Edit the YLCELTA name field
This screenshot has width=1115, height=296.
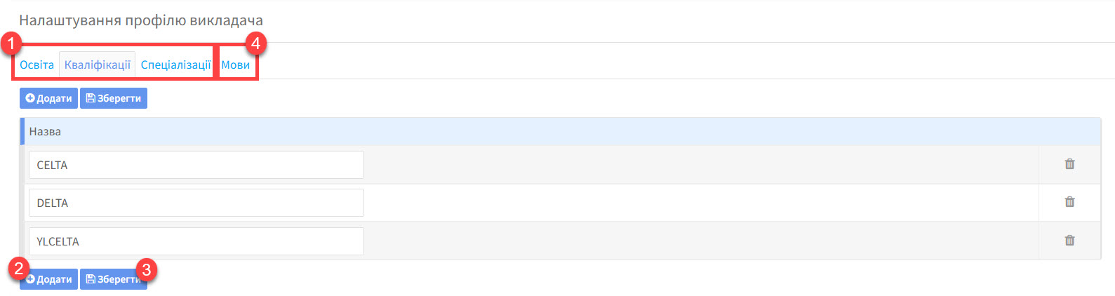pyautogui.click(x=196, y=241)
